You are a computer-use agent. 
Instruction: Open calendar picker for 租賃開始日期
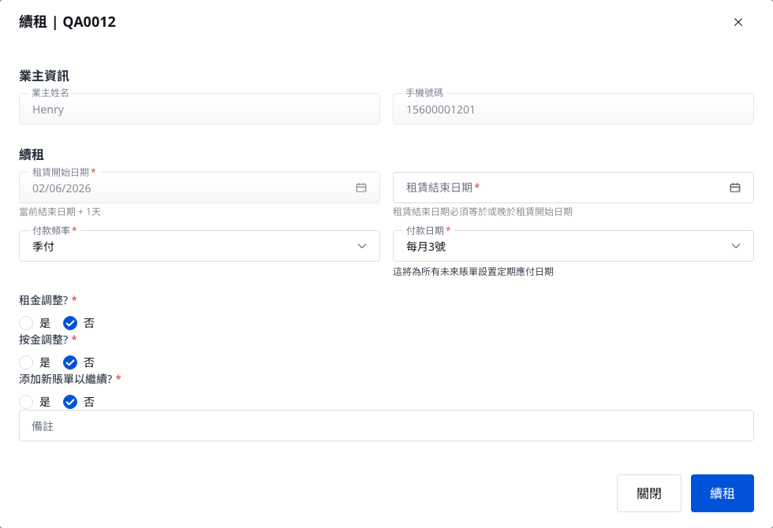click(x=361, y=188)
